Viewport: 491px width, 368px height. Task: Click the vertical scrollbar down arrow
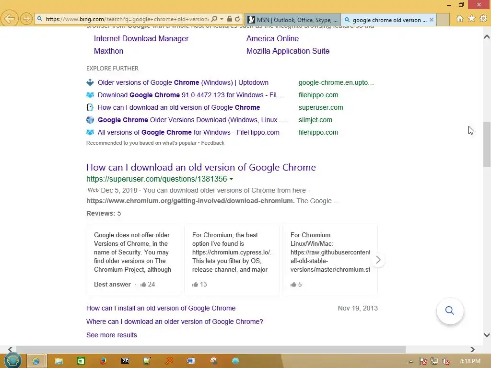pyautogui.click(x=487, y=335)
